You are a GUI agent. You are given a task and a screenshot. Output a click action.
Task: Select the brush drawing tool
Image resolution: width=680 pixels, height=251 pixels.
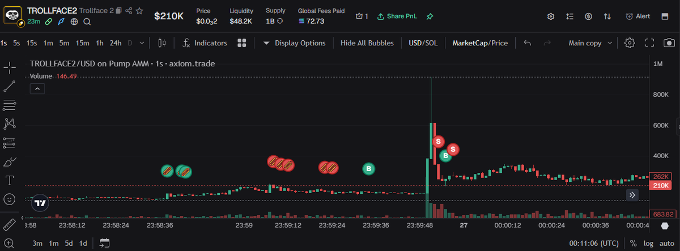tap(10, 162)
